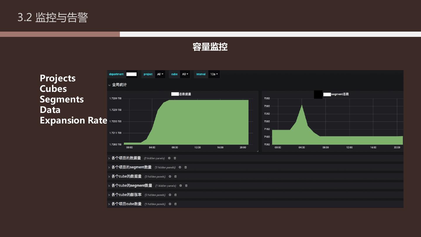This screenshot has width=421, height=237.
Task: Click the cube variable label
Action: click(x=175, y=74)
